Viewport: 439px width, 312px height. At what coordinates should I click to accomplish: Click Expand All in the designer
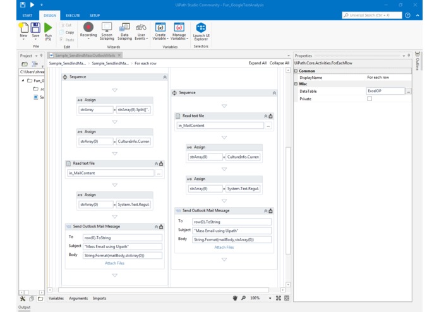tap(257, 63)
